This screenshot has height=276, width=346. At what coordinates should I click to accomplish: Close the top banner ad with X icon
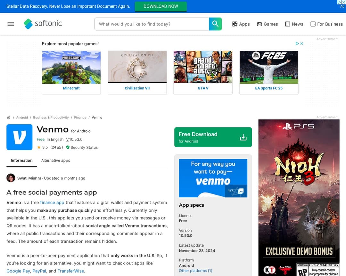click(343, 2)
